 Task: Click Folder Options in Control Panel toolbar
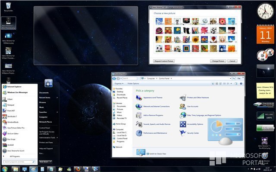(x=133, y=83)
